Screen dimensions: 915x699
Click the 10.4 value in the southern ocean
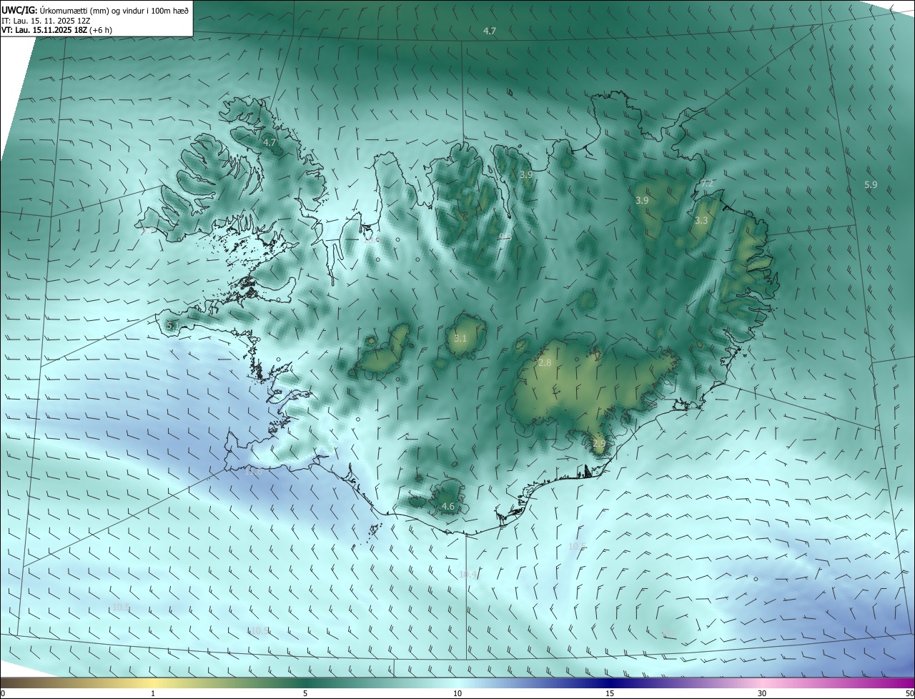[x=468, y=574]
